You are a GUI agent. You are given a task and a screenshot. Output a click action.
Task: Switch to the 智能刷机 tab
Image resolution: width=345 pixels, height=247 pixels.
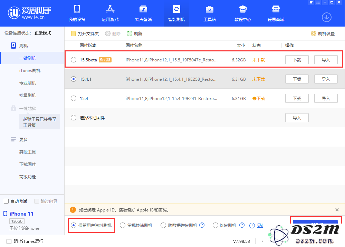pos(176,13)
